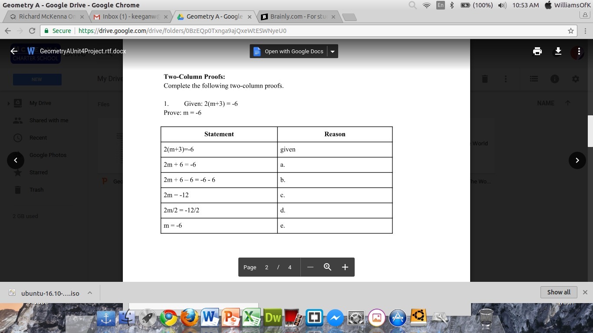Click the table cell '2m/2 = -12/2'
This screenshot has width=593, height=333.
[219, 210]
